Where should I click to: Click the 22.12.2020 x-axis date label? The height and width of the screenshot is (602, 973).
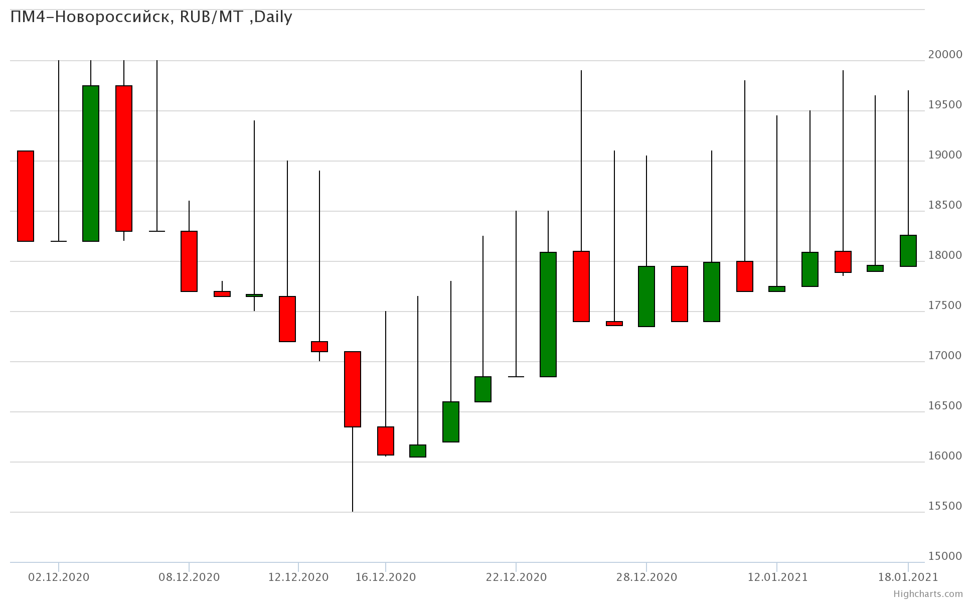[x=516, y=577]
